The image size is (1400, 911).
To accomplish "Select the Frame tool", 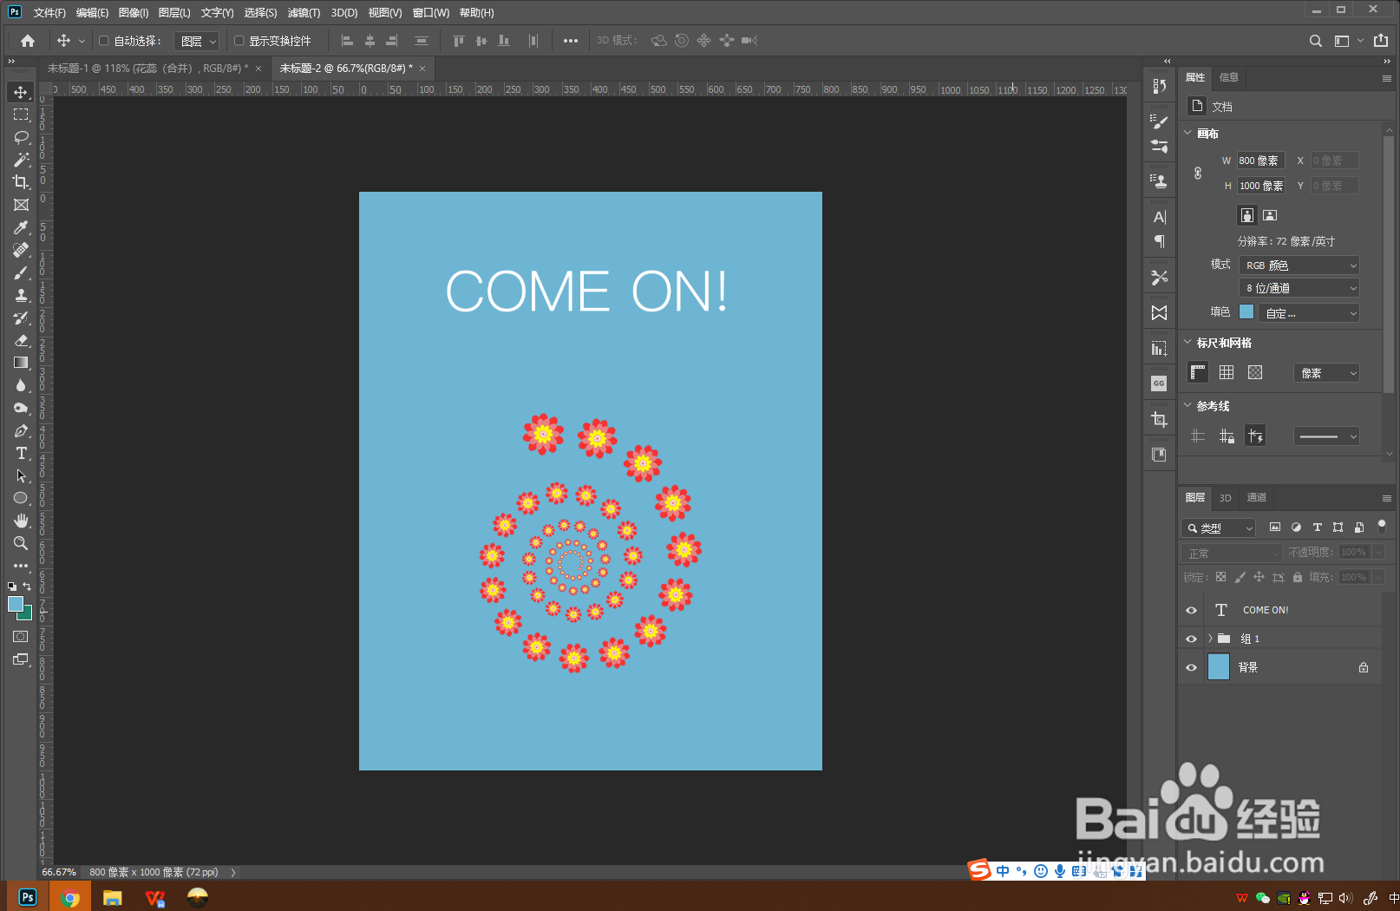I will [x=21, y=205].
